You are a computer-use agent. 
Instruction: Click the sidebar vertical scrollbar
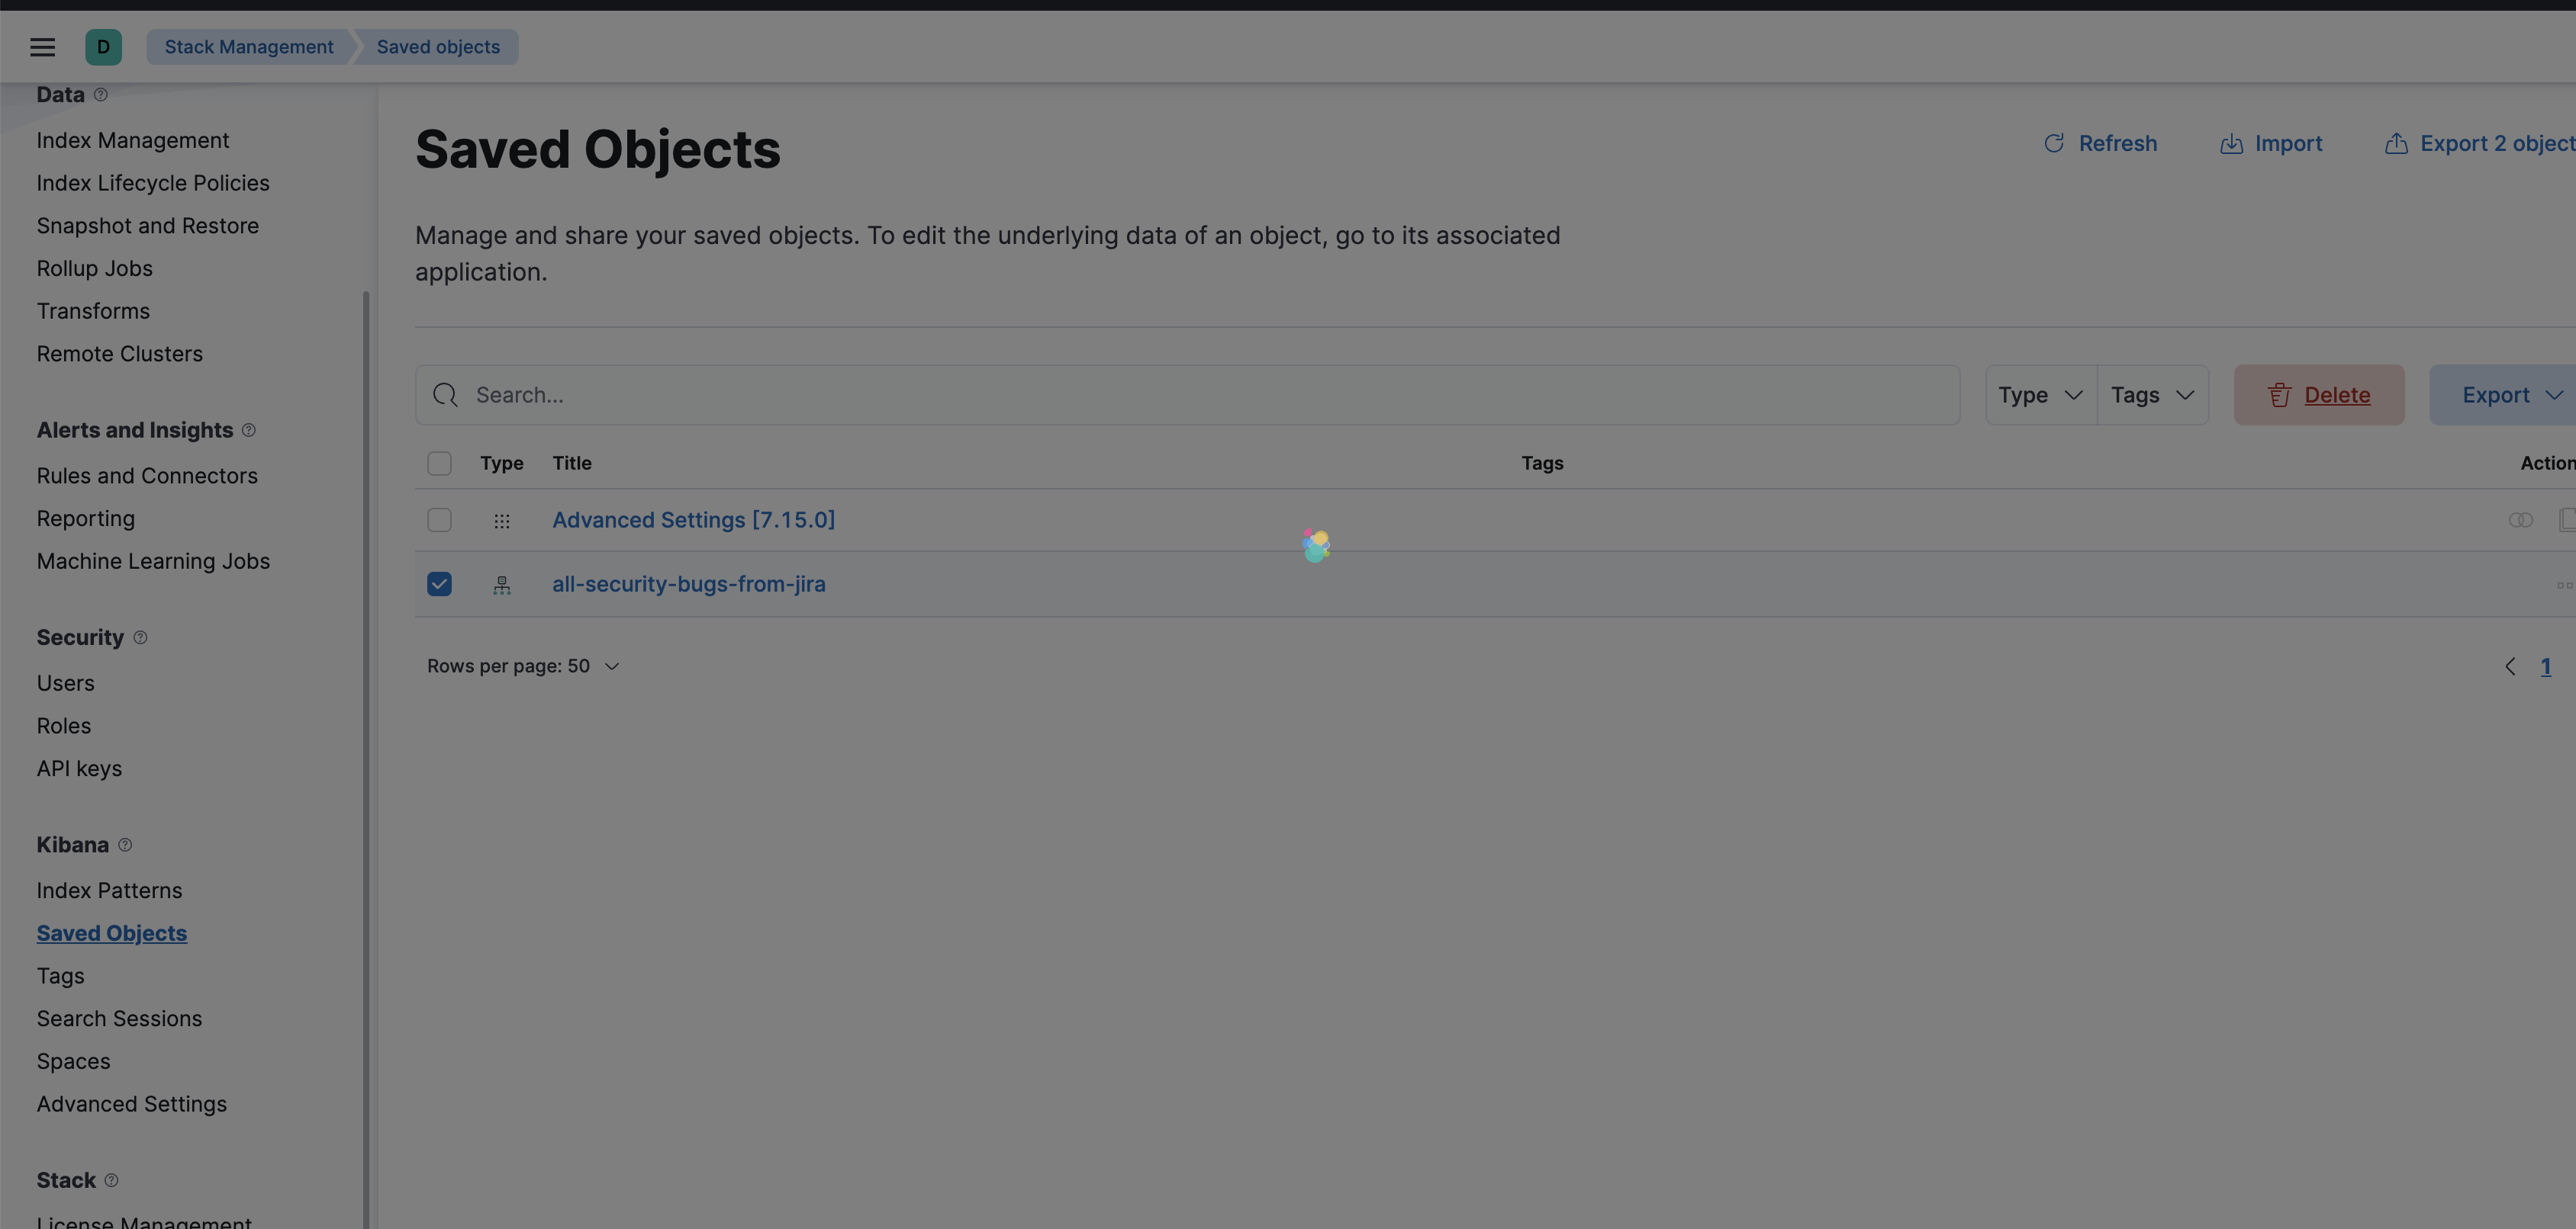click(x=366, y=759)
